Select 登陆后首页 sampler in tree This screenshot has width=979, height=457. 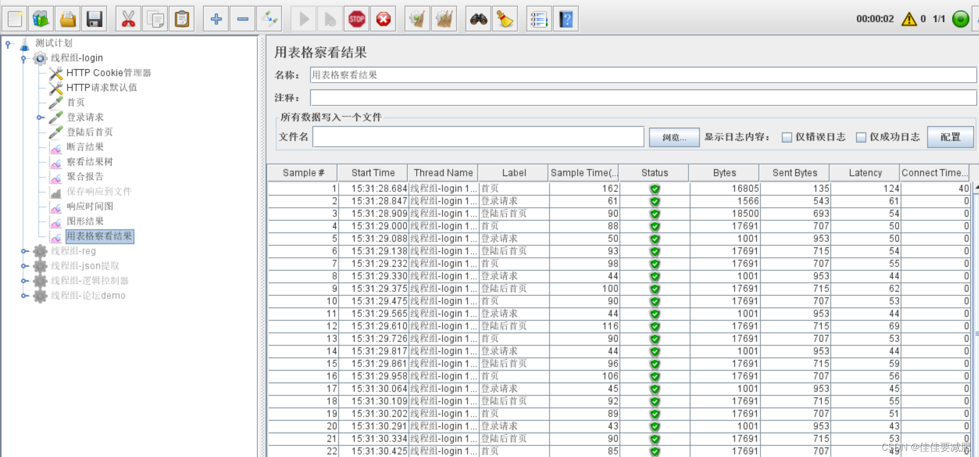[x=90, y=132]
